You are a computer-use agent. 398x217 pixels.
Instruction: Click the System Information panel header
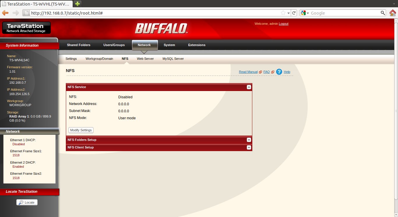point(29,45)
